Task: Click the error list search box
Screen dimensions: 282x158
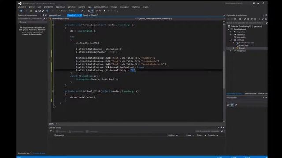Action: tap(208, 131)
